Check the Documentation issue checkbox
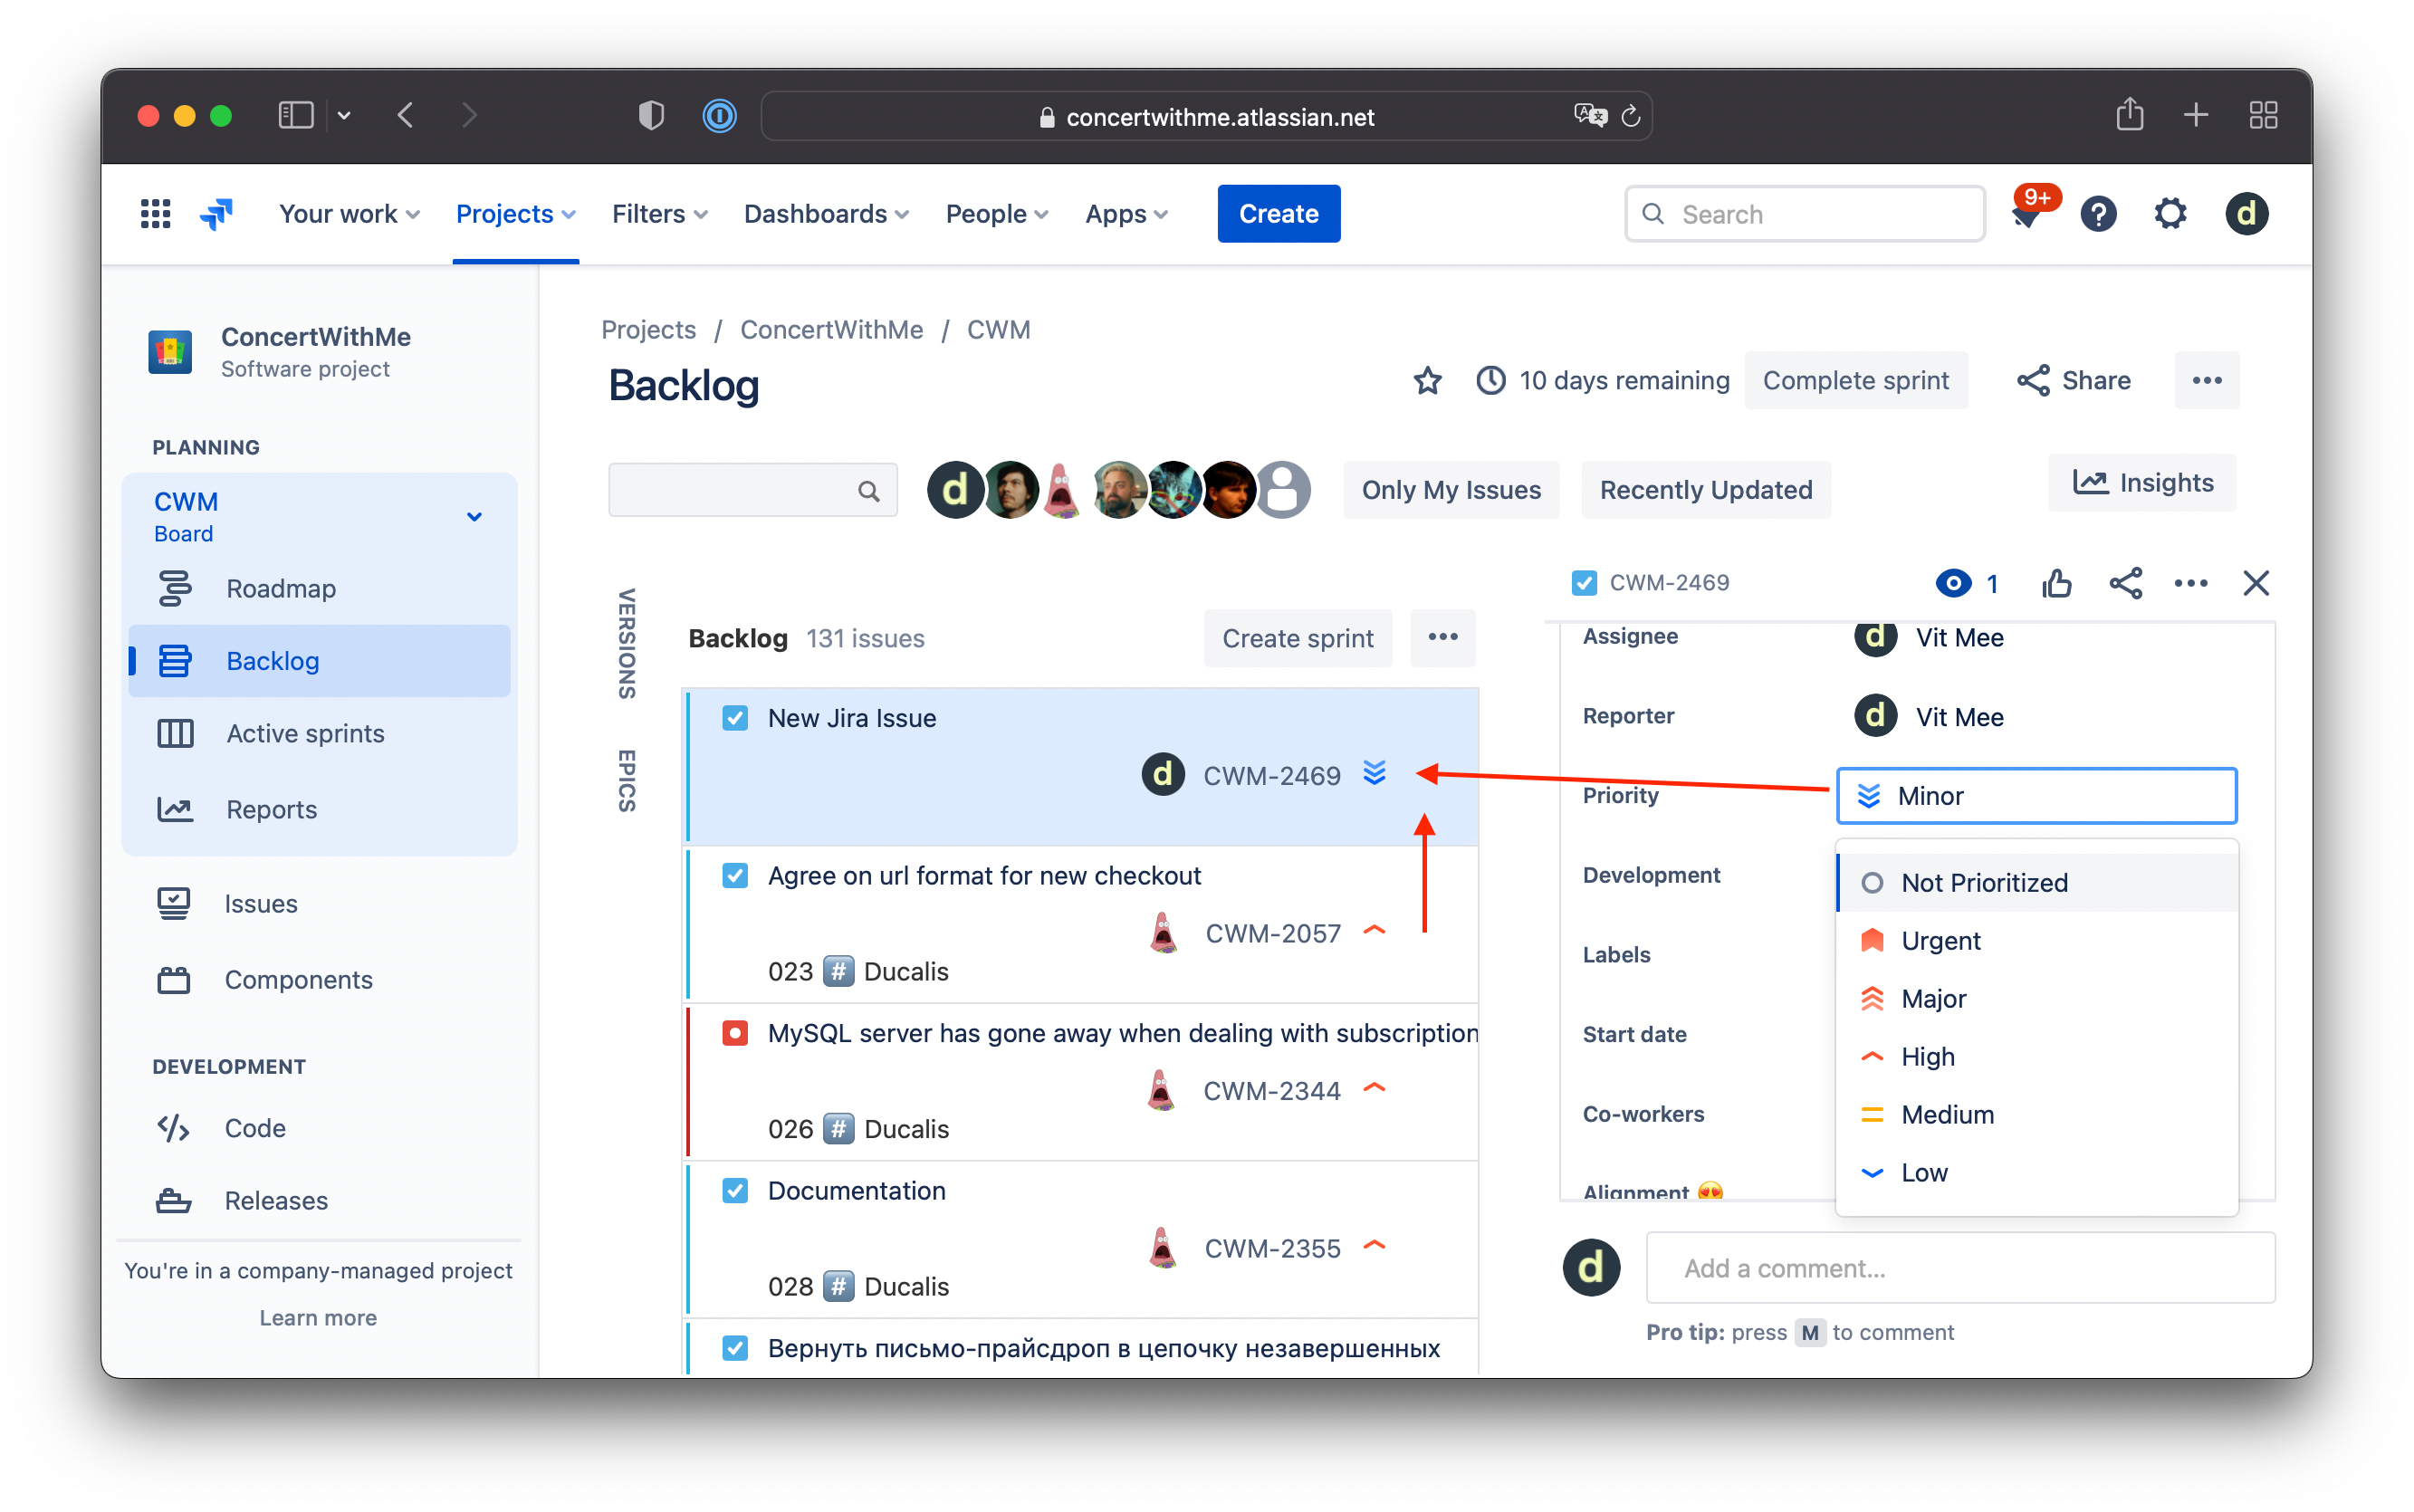2414x1512 pixels. click(x=735, y=1190)
